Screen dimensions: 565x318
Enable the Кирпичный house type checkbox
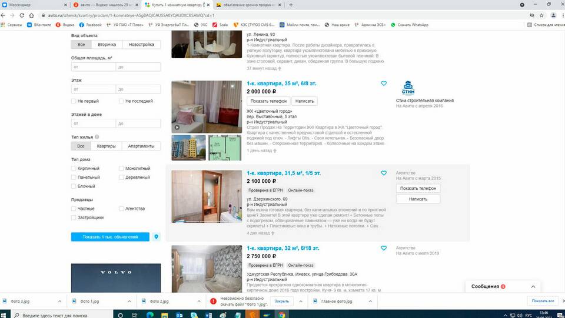[74, 169]
